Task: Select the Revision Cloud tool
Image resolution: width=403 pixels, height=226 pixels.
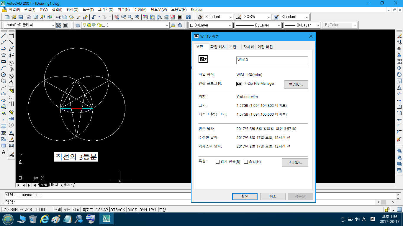Action: point(4,81)
